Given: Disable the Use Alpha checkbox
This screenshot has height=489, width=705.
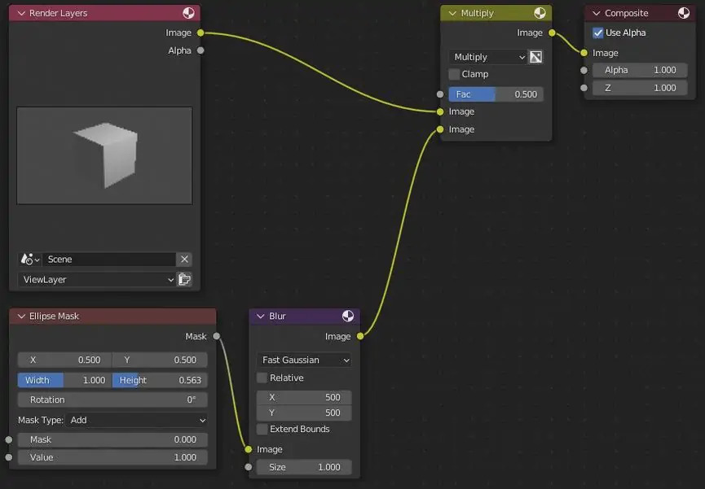Looking at the screenshot, I should pyautogui.click(x=598, y=33).
